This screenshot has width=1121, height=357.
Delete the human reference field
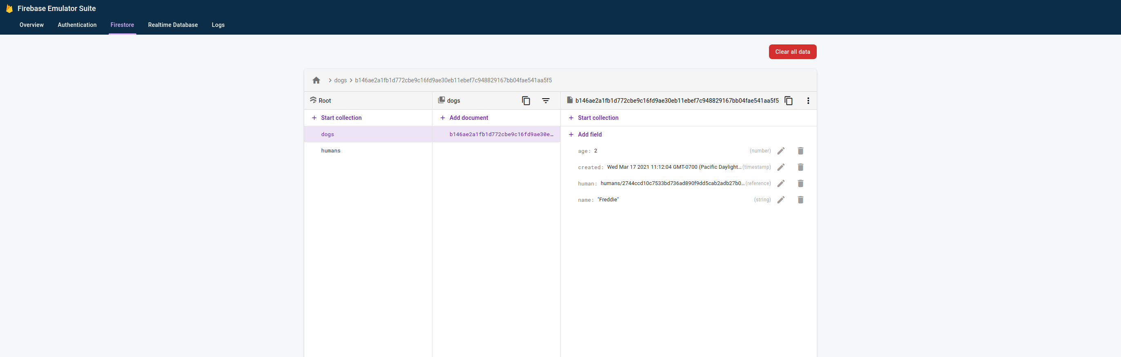tap(800, 183)
